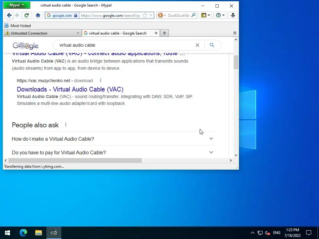The width and height of the screenshot is (319, 239).
Task: Click horizontal scrollbar left arrow
Action: pyautogui.click(x=6, y=160)
